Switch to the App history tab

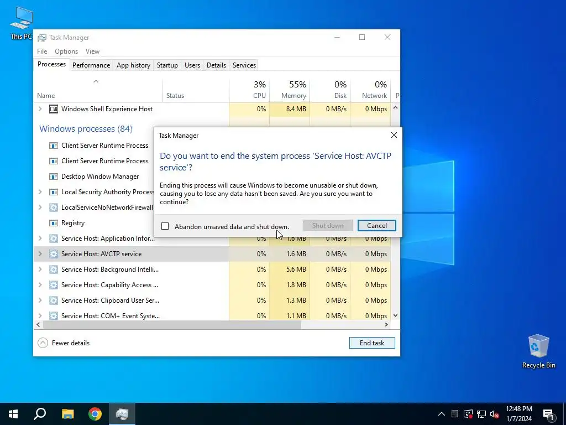tap(133, 65)
